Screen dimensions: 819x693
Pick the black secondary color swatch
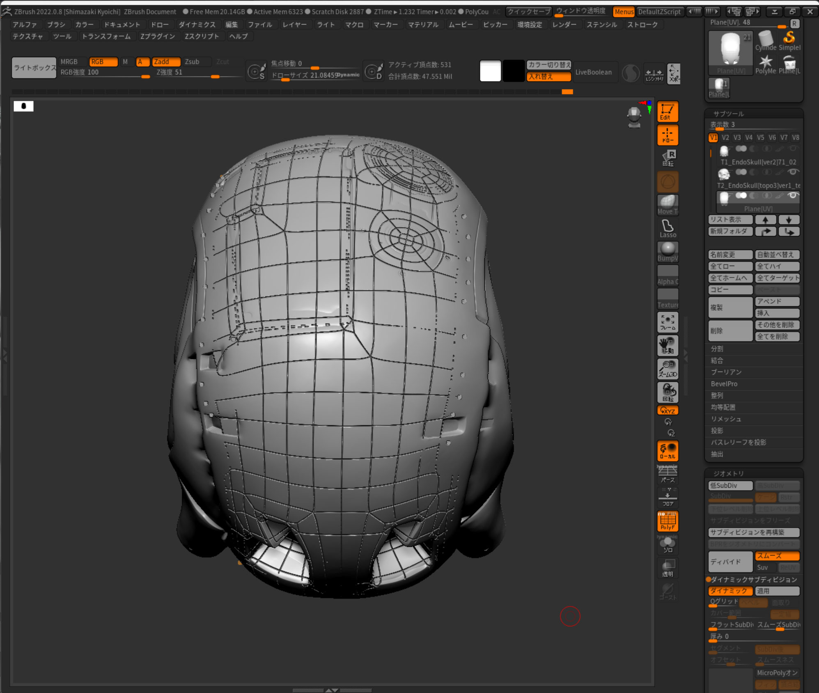(x=513, y=71)
